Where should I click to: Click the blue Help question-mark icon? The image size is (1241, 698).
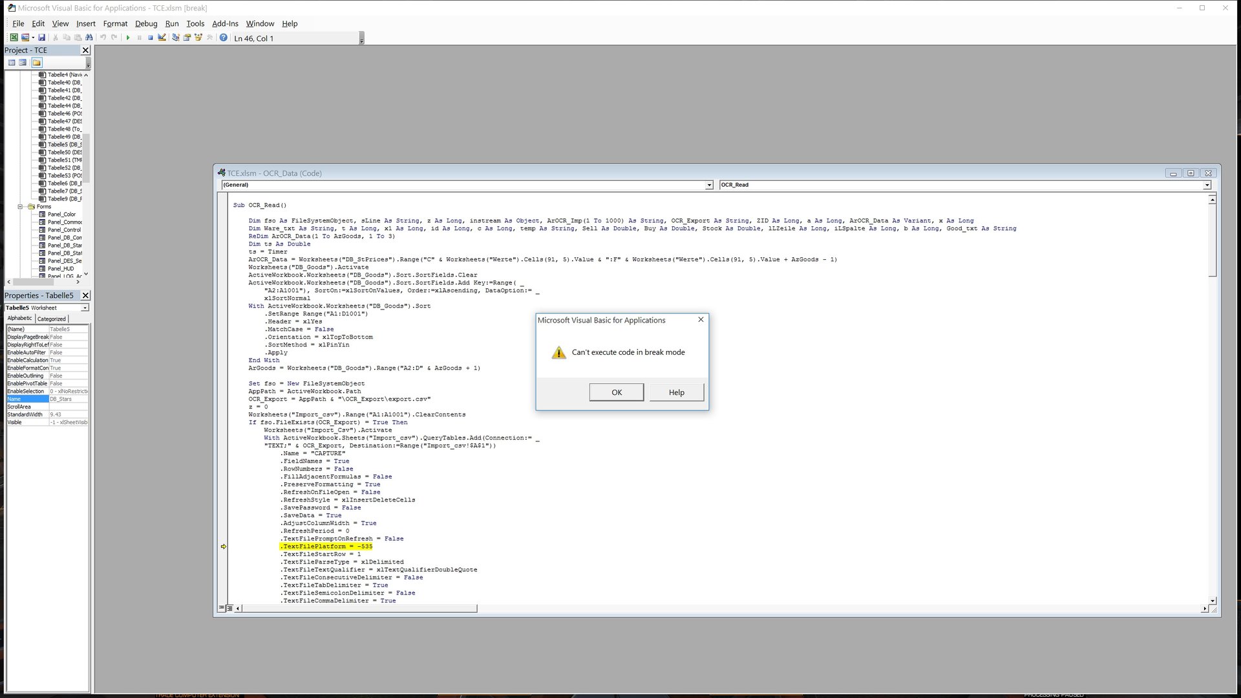[x=223, y=37]
